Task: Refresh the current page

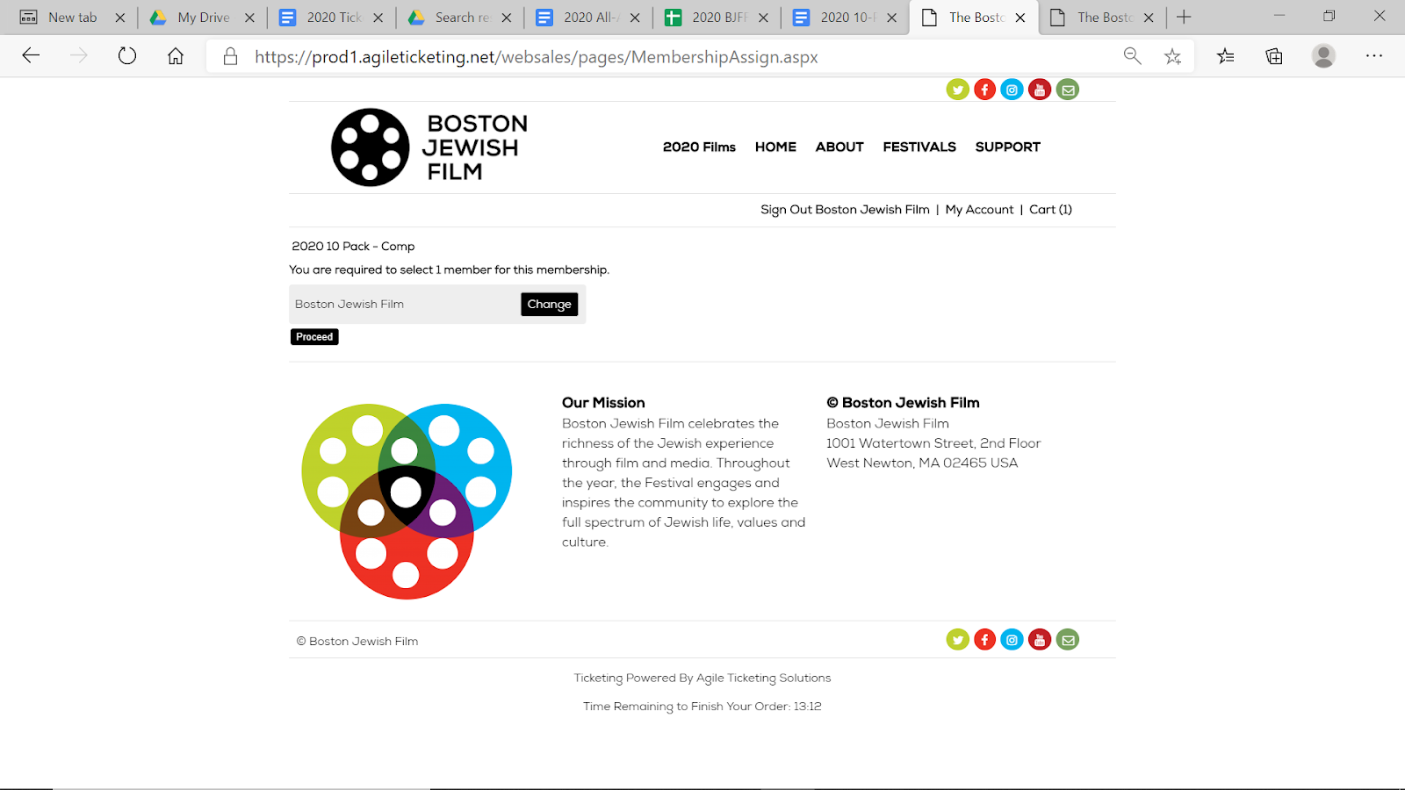Action: 127,56
